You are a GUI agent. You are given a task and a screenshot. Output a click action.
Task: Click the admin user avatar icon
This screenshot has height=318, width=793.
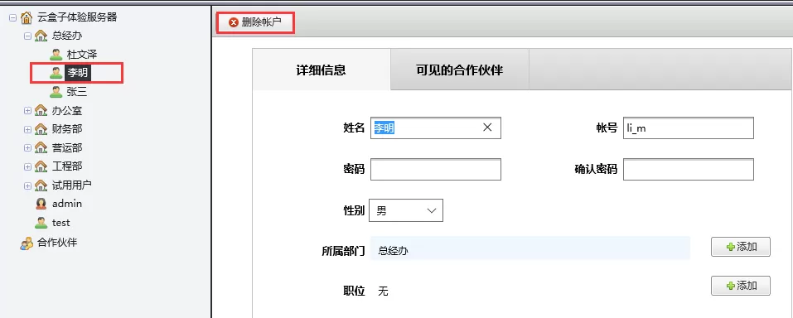(x=41, y=204)
